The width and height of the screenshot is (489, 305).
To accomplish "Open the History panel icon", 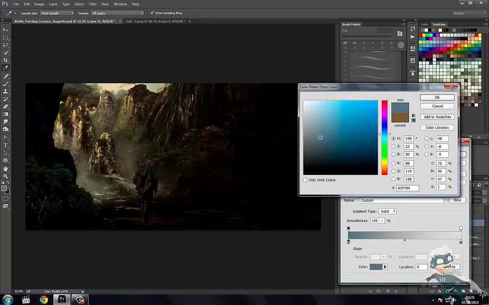I will point(413,29).
